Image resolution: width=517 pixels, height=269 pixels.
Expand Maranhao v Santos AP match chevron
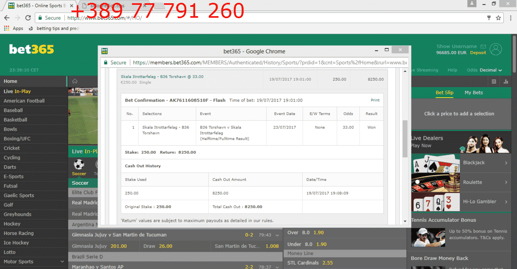tap(277, 267)
